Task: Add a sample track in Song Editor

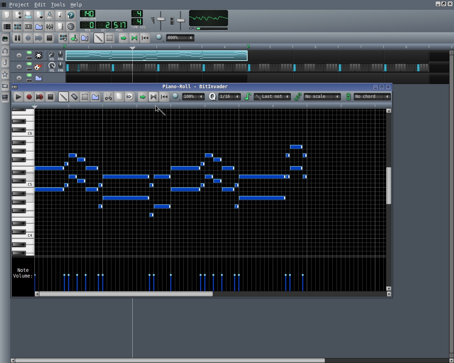Action: tap(74, 38)
